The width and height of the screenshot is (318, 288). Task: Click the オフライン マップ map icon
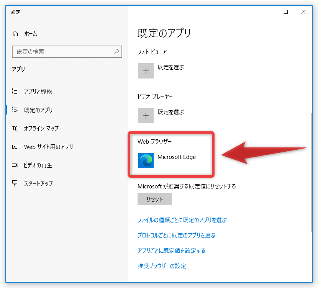click(15, 128)
